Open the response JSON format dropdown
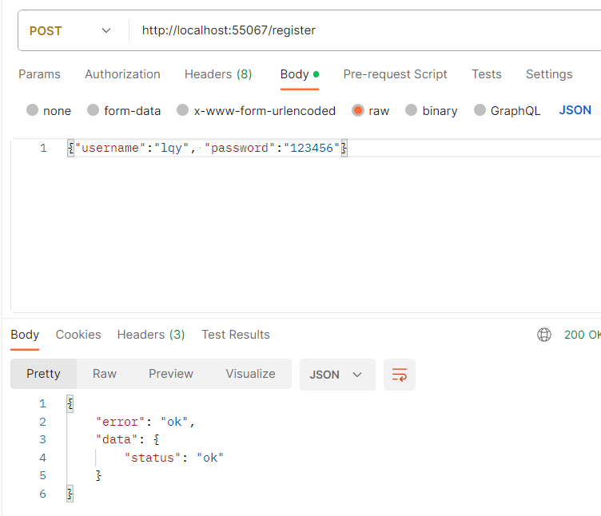 (336, 375)
